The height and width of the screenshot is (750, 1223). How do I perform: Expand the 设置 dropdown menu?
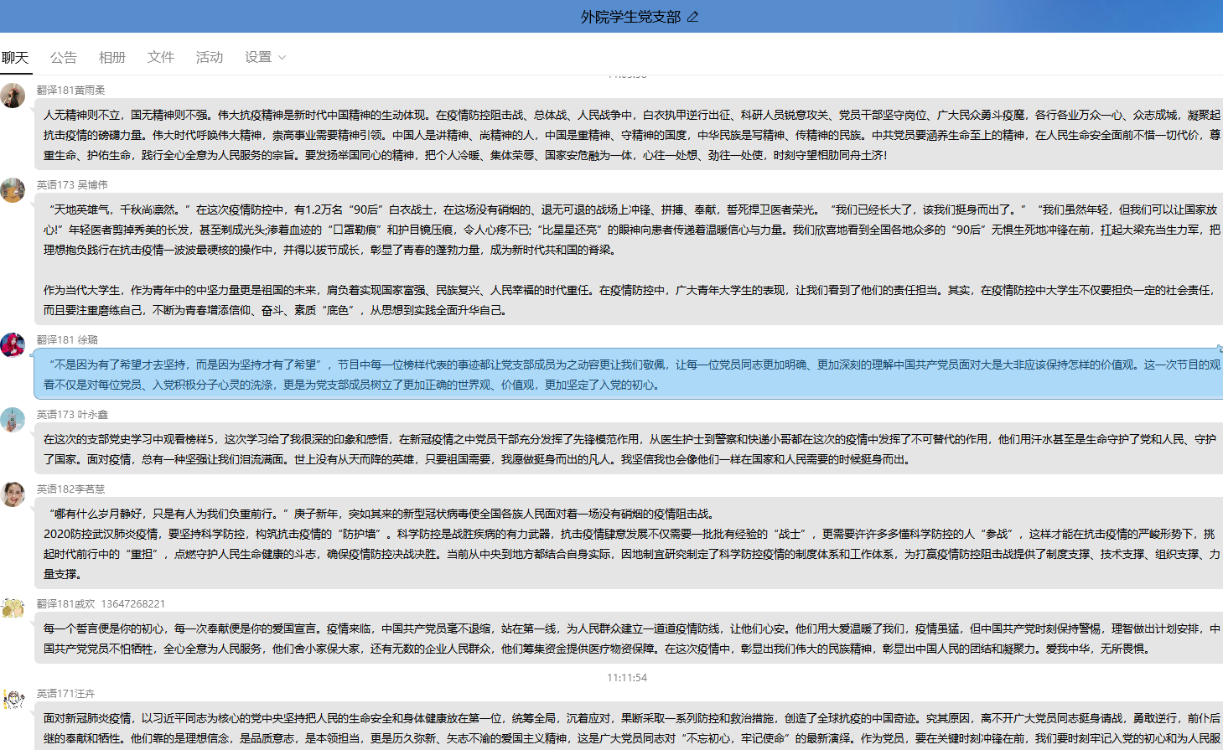coord(265,57)
